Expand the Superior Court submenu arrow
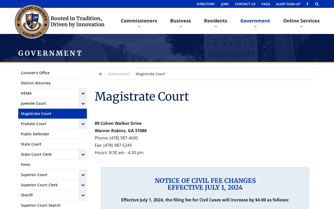Image resolution: width=334 pixels, height=209 pixels. pos(83,175)
